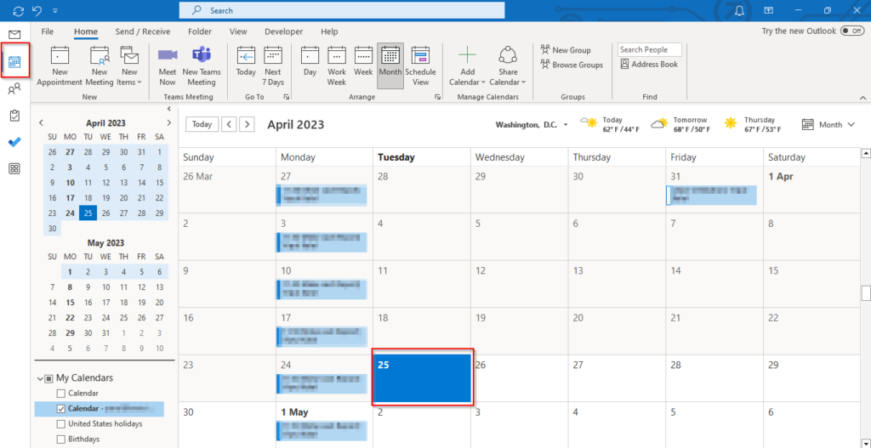The width and height of the screenshot is (871, 448).
Task: Switch to the Send / Receive tab
Action: [143, 31]
